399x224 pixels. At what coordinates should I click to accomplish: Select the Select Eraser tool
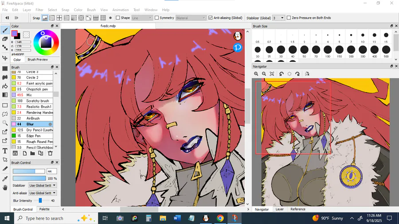point(5,140)
